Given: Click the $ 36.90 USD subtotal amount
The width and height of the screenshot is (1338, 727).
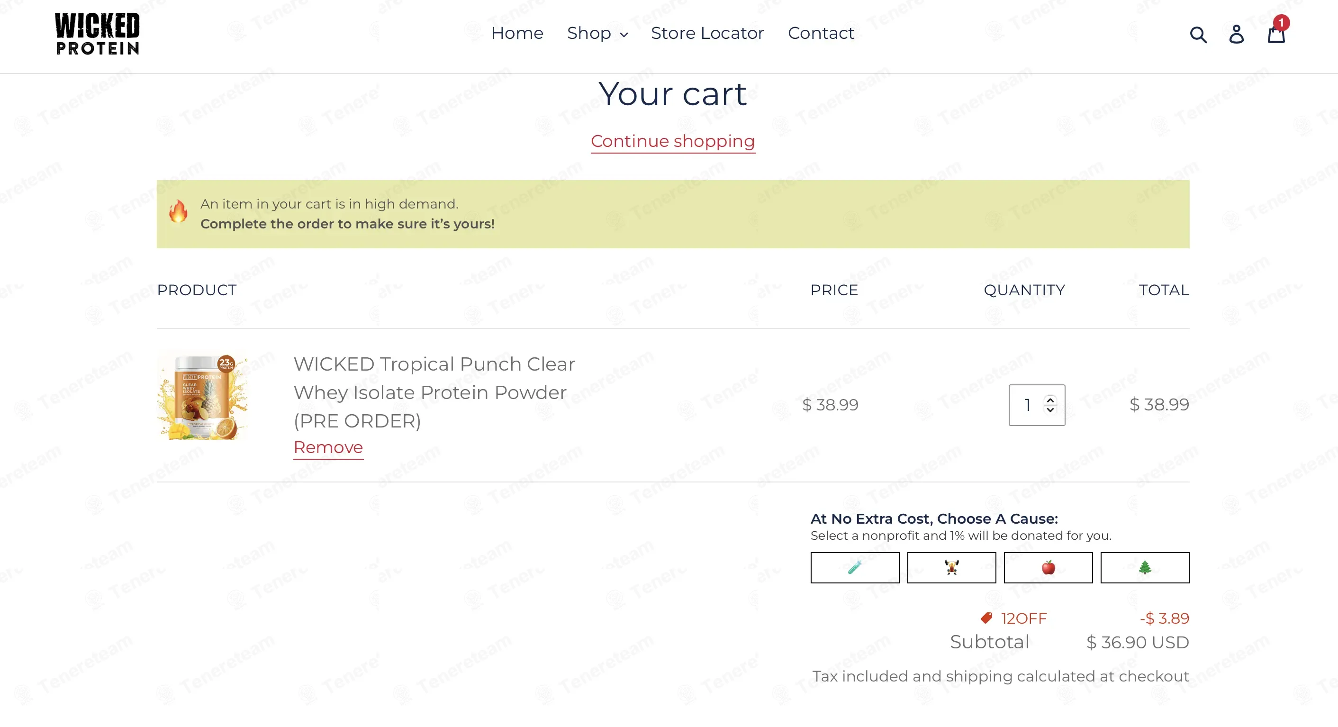Looking at the screenshot, I should 1138,642.
